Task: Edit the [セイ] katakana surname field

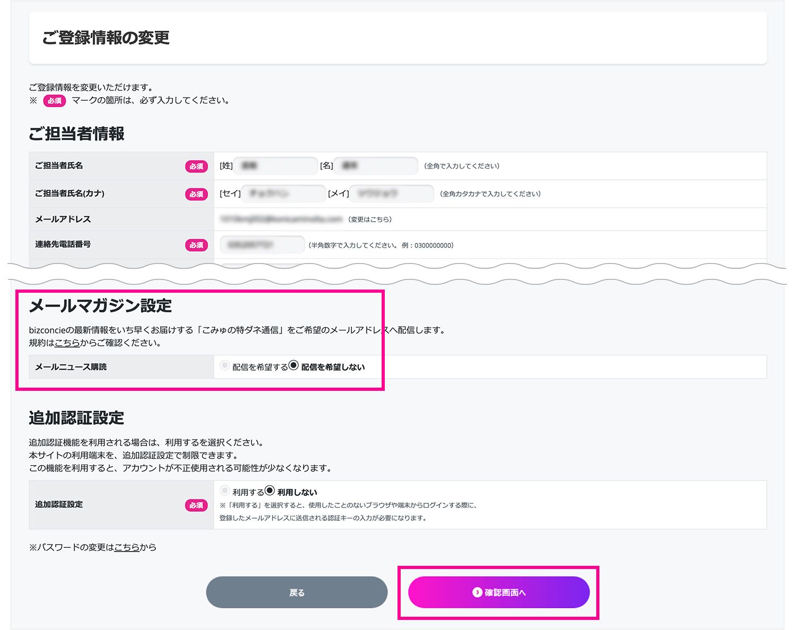Action: (x=284, y=194)
